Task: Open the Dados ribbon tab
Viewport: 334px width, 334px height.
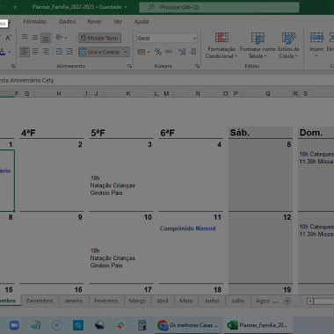Action: point(68,22)
